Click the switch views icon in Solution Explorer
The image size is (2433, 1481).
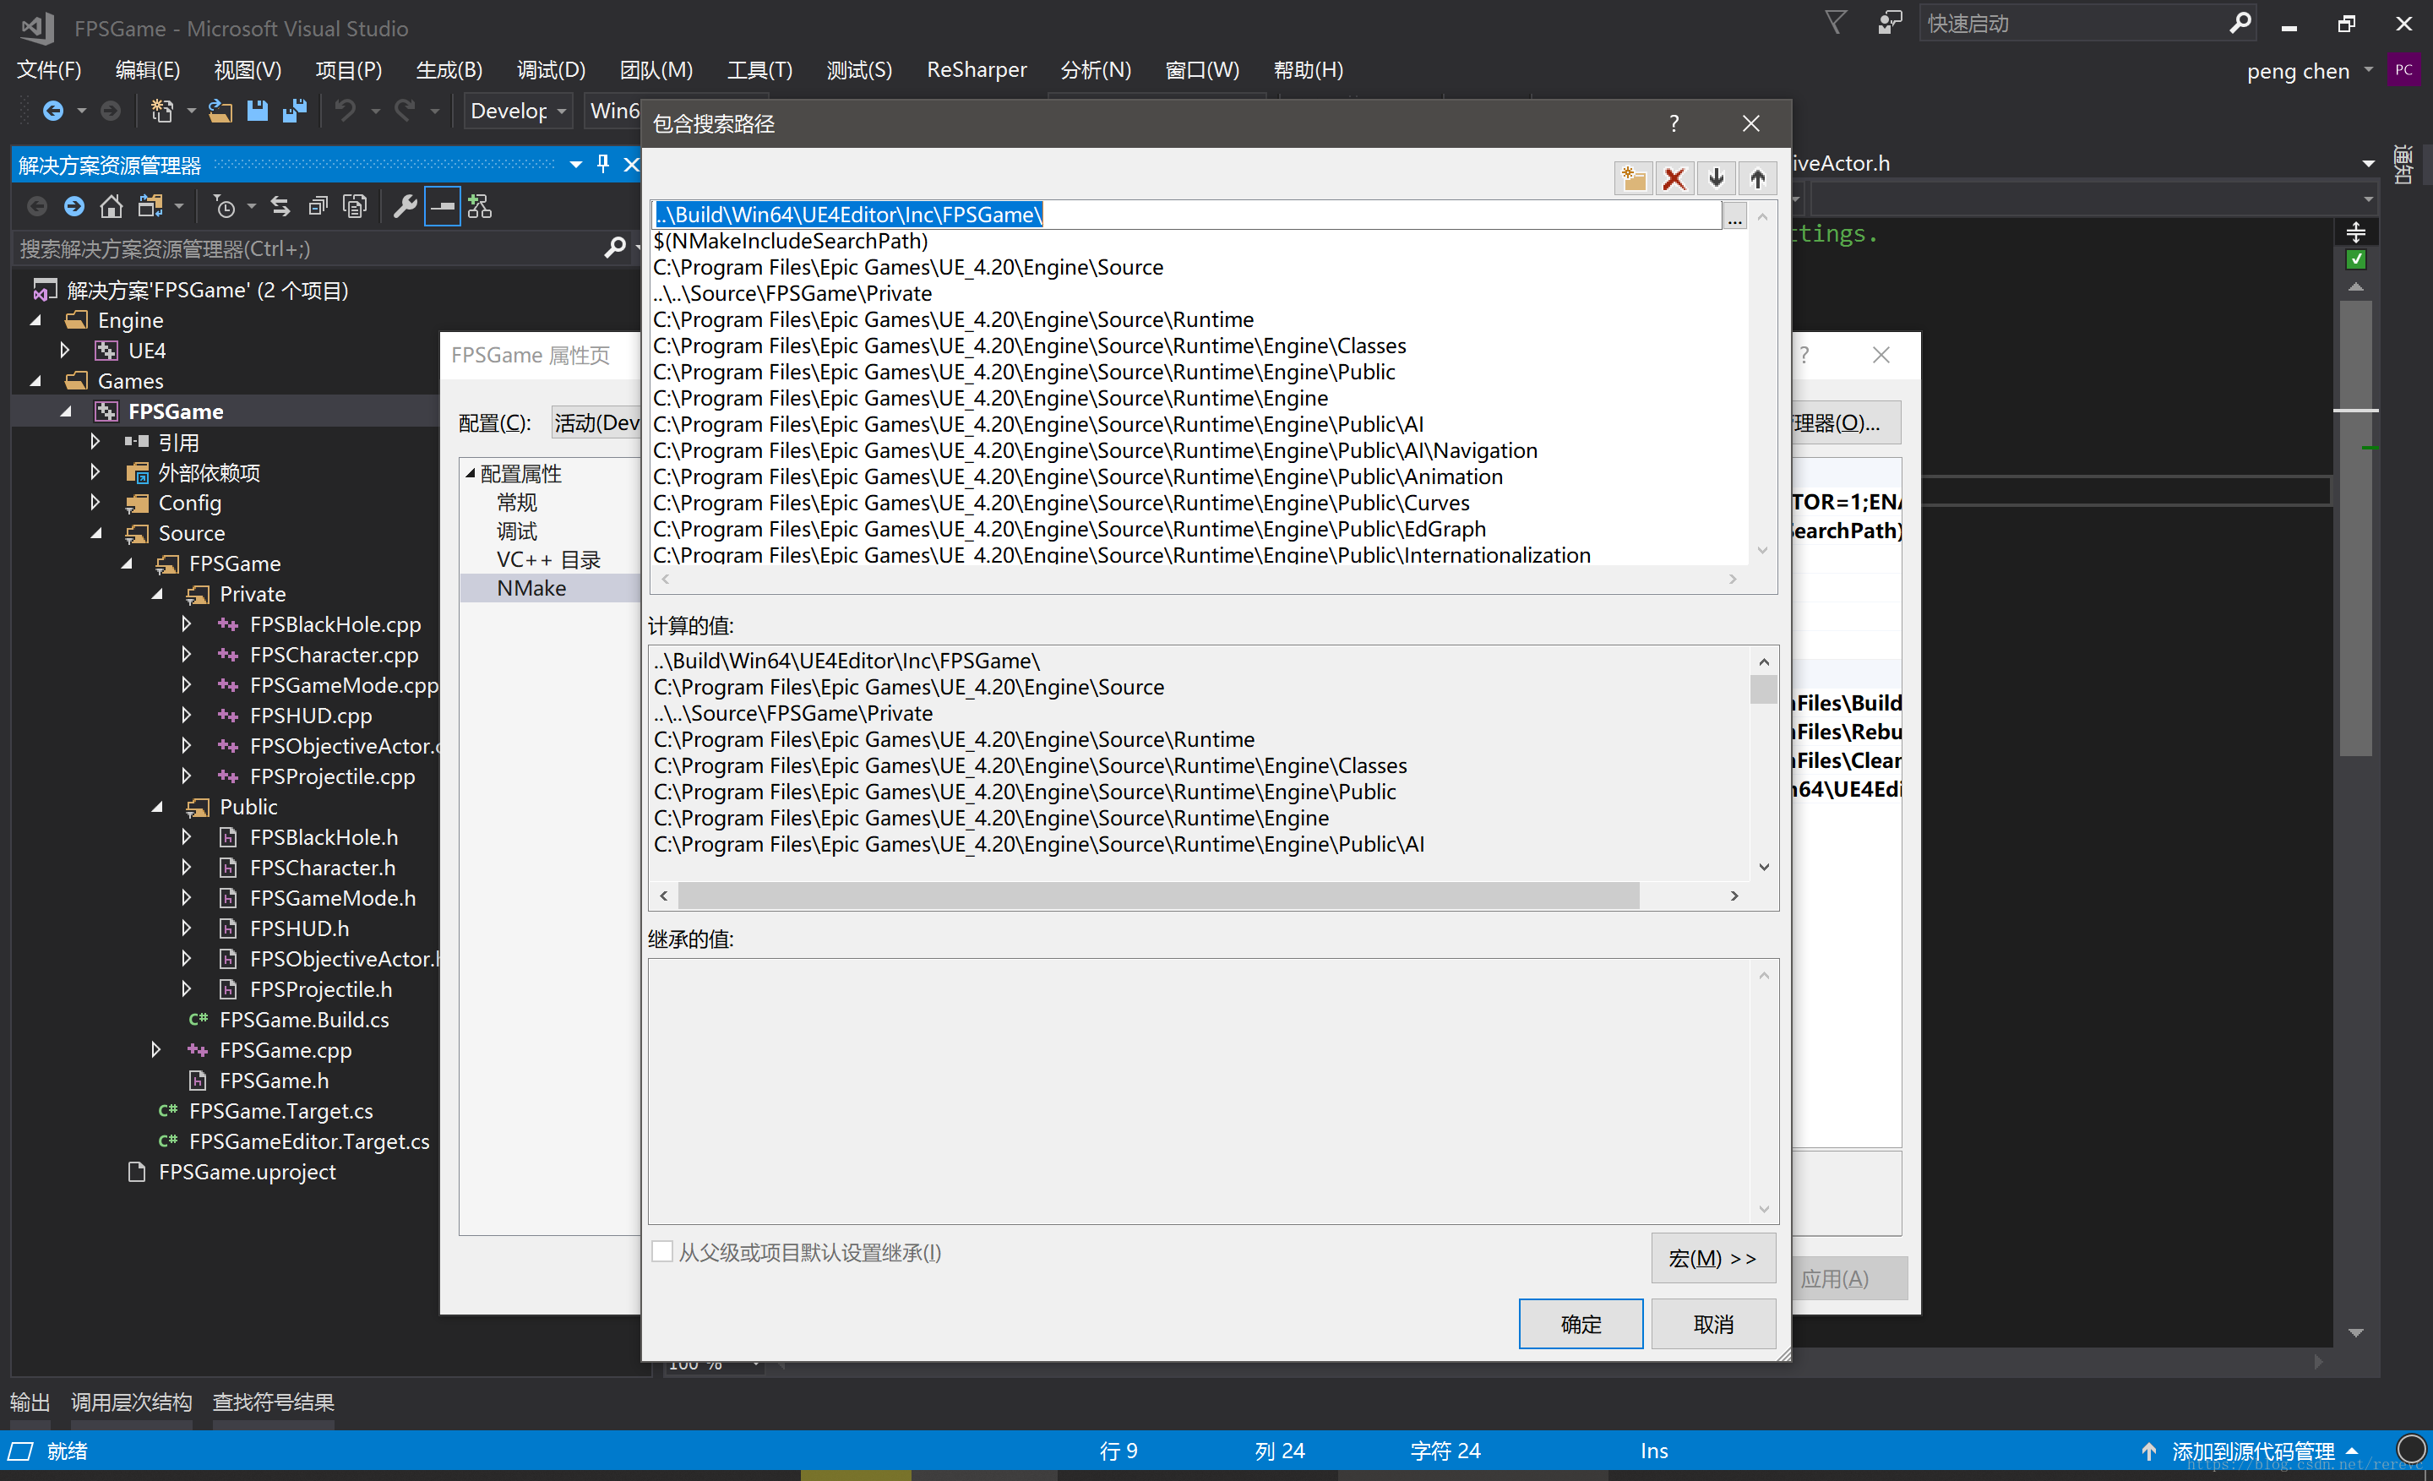(150, 206)
